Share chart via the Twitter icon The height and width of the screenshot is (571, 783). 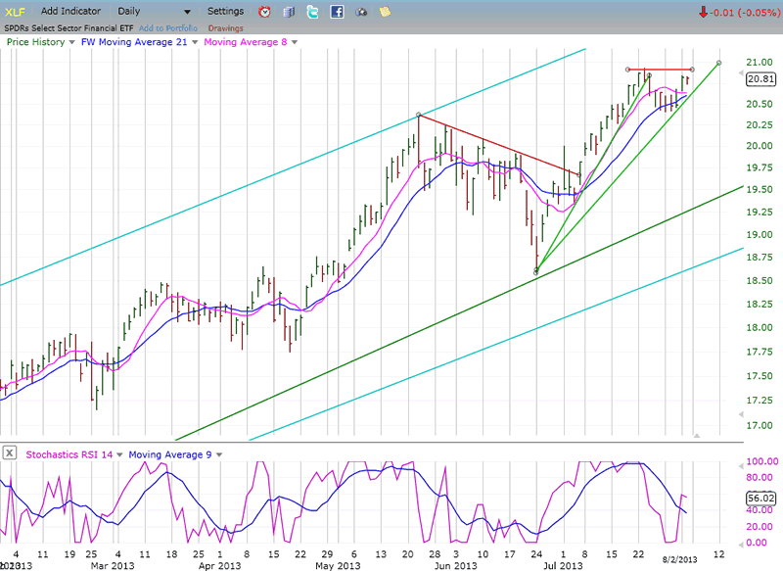coord(312,12)
